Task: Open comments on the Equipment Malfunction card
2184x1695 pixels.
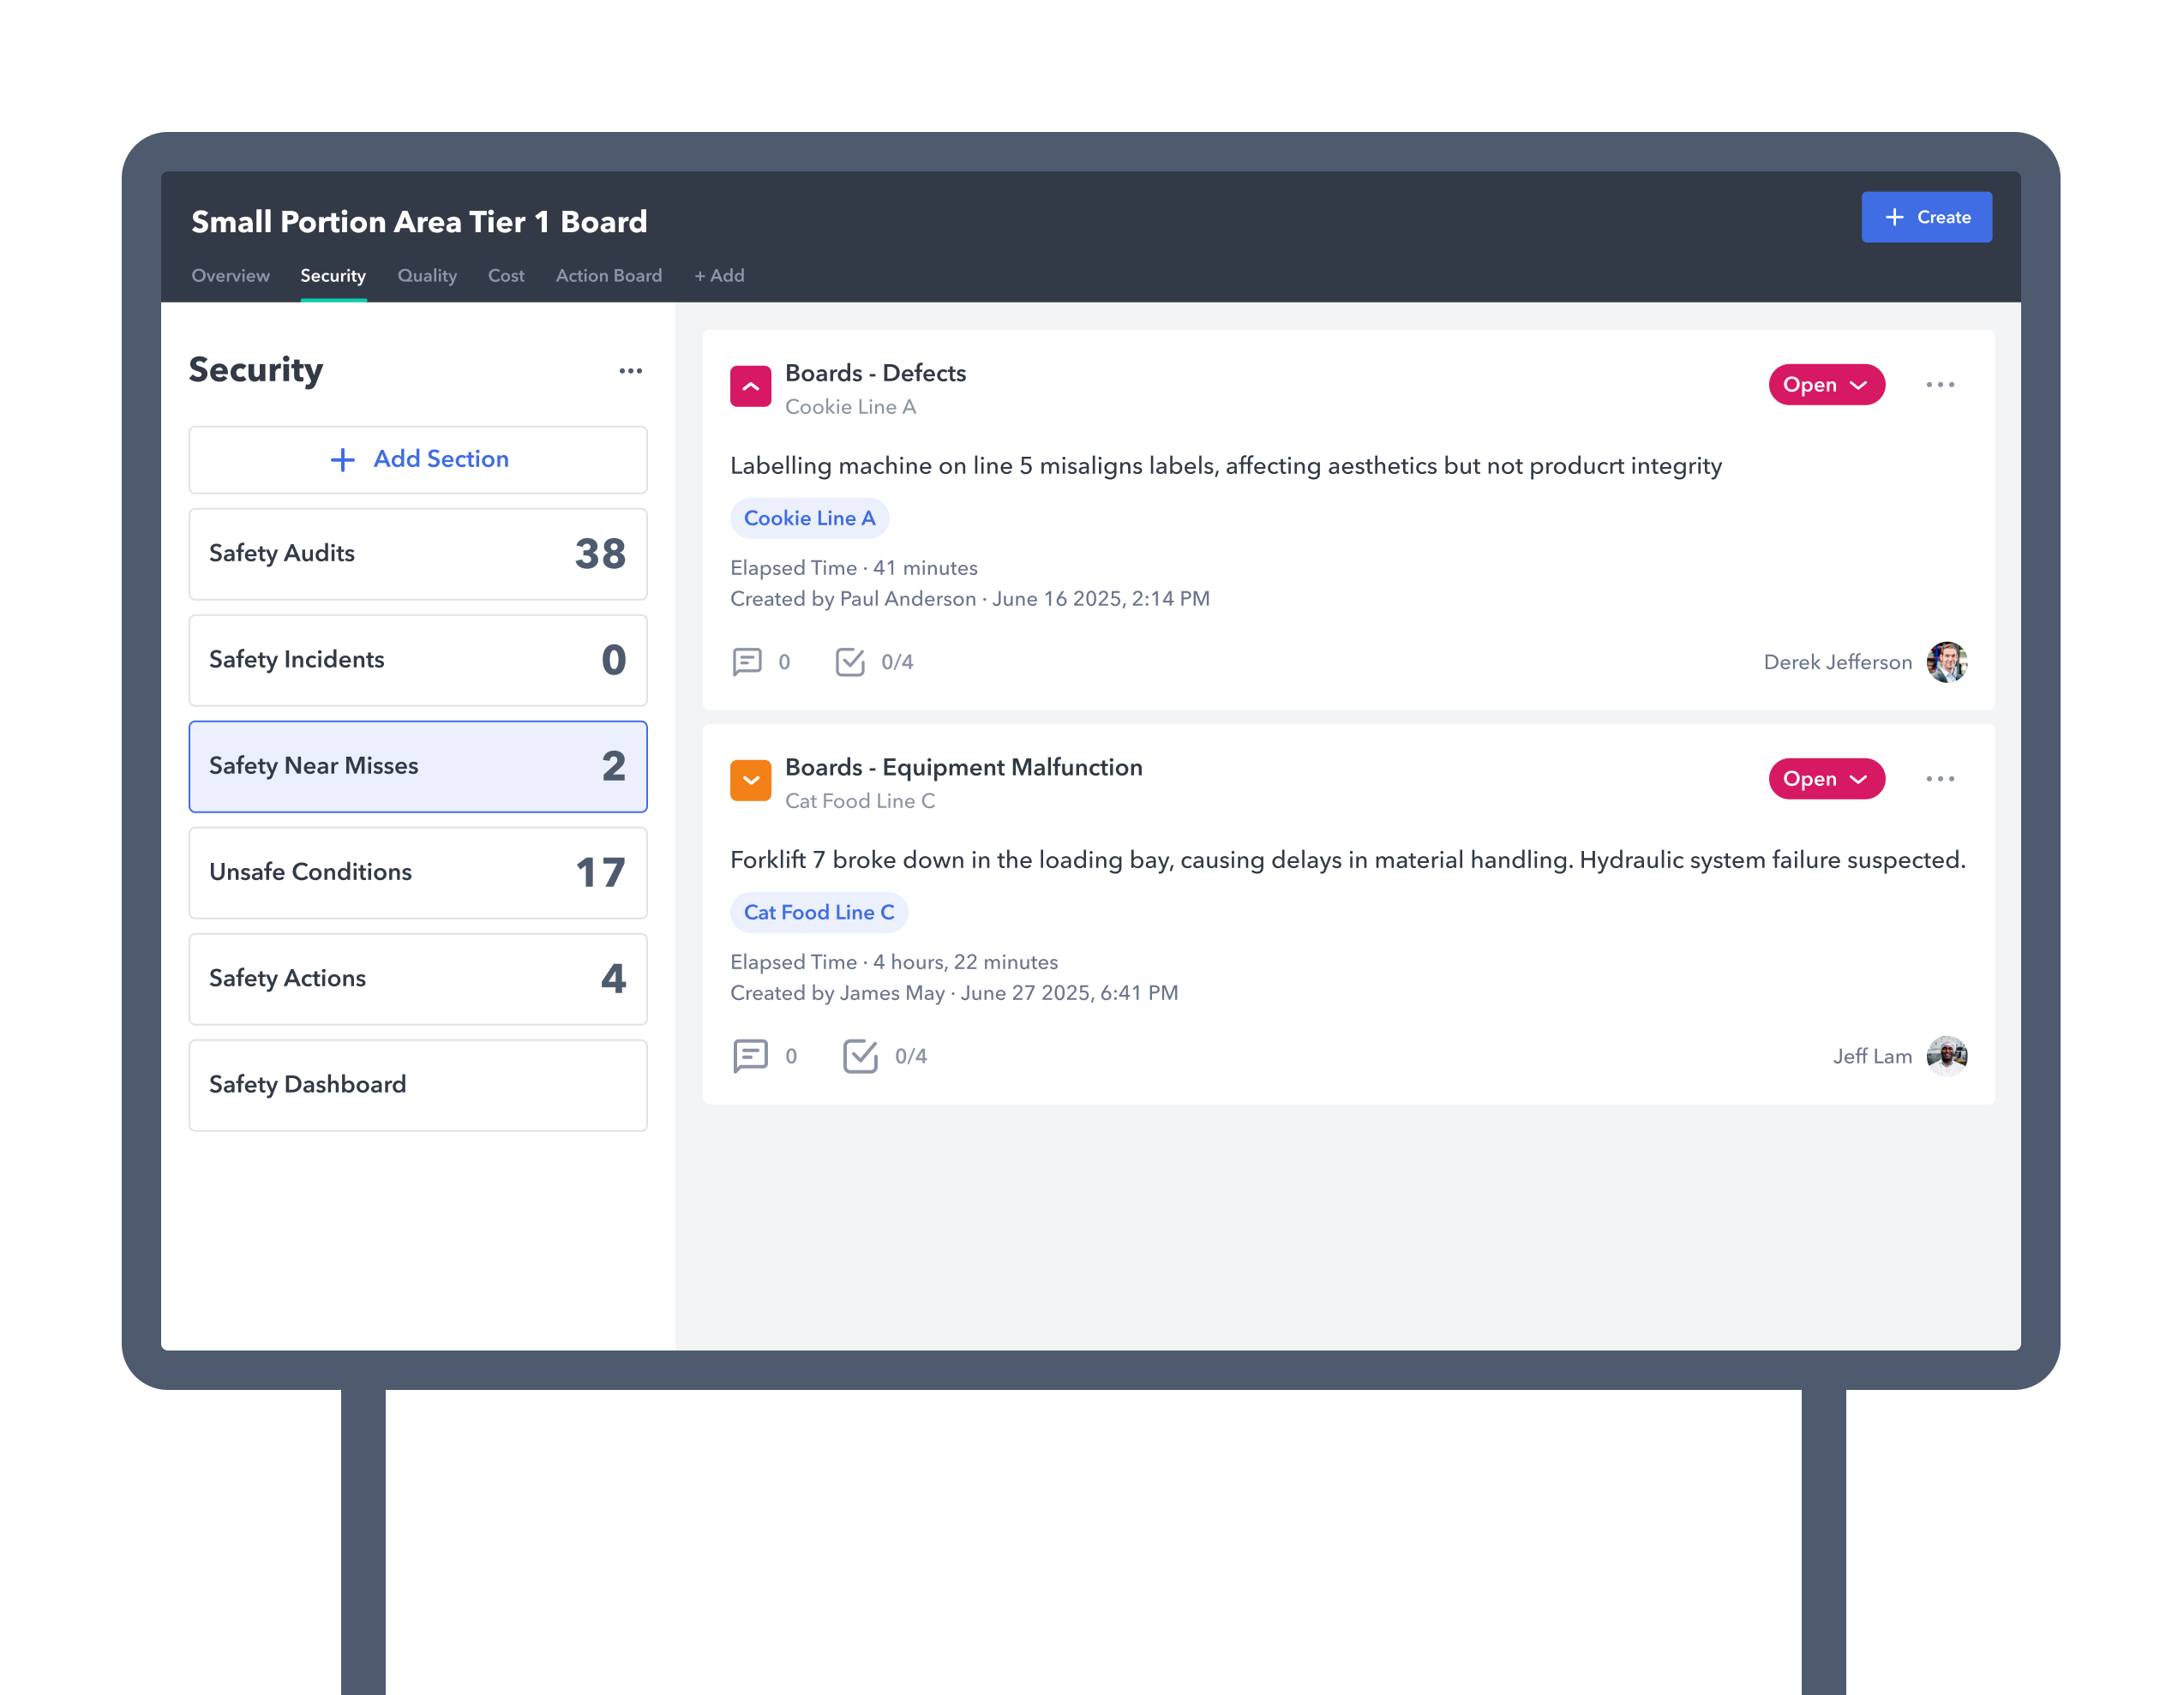Action: coord(750,1056)
